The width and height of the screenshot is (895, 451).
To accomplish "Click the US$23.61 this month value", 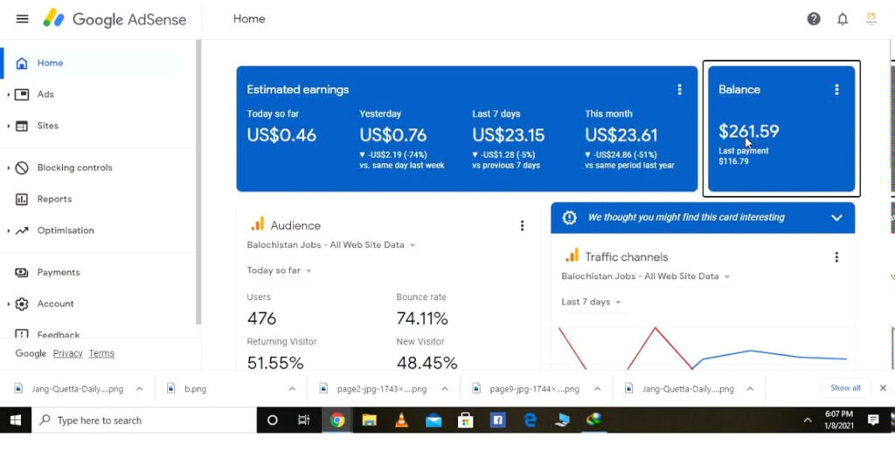I will 621,135.
